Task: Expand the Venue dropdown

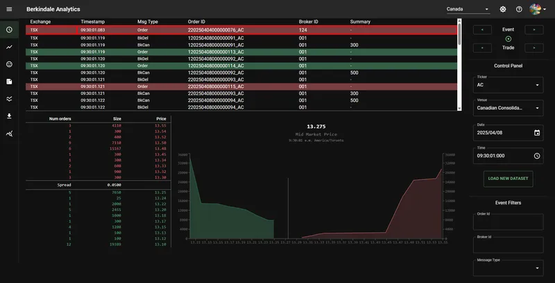Action: tap(508, 108)
